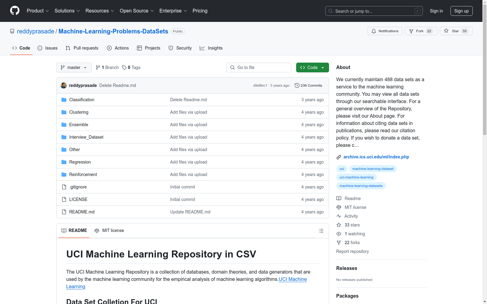Open the Reinforcement folder icon
The image size is (487, 304).
coord(64,174)
